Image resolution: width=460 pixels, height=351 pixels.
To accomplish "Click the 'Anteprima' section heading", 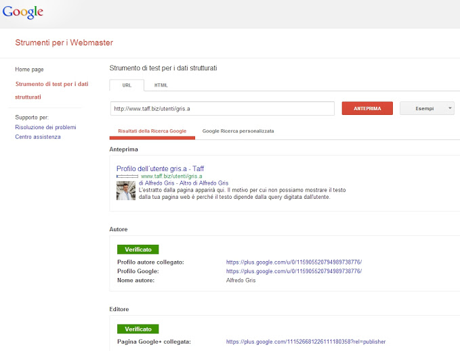I will (x=123, y=149).
